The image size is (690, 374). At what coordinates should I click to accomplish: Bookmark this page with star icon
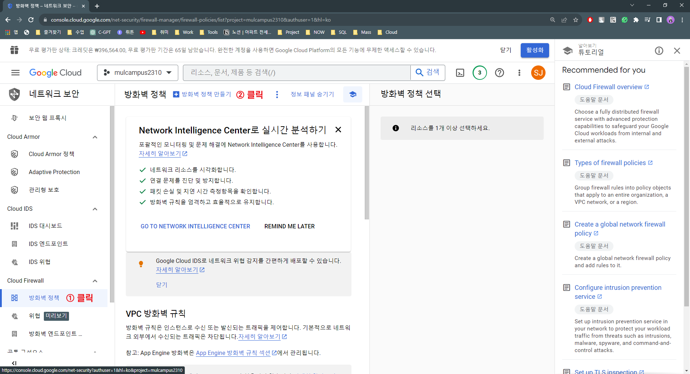coord(576,20)
